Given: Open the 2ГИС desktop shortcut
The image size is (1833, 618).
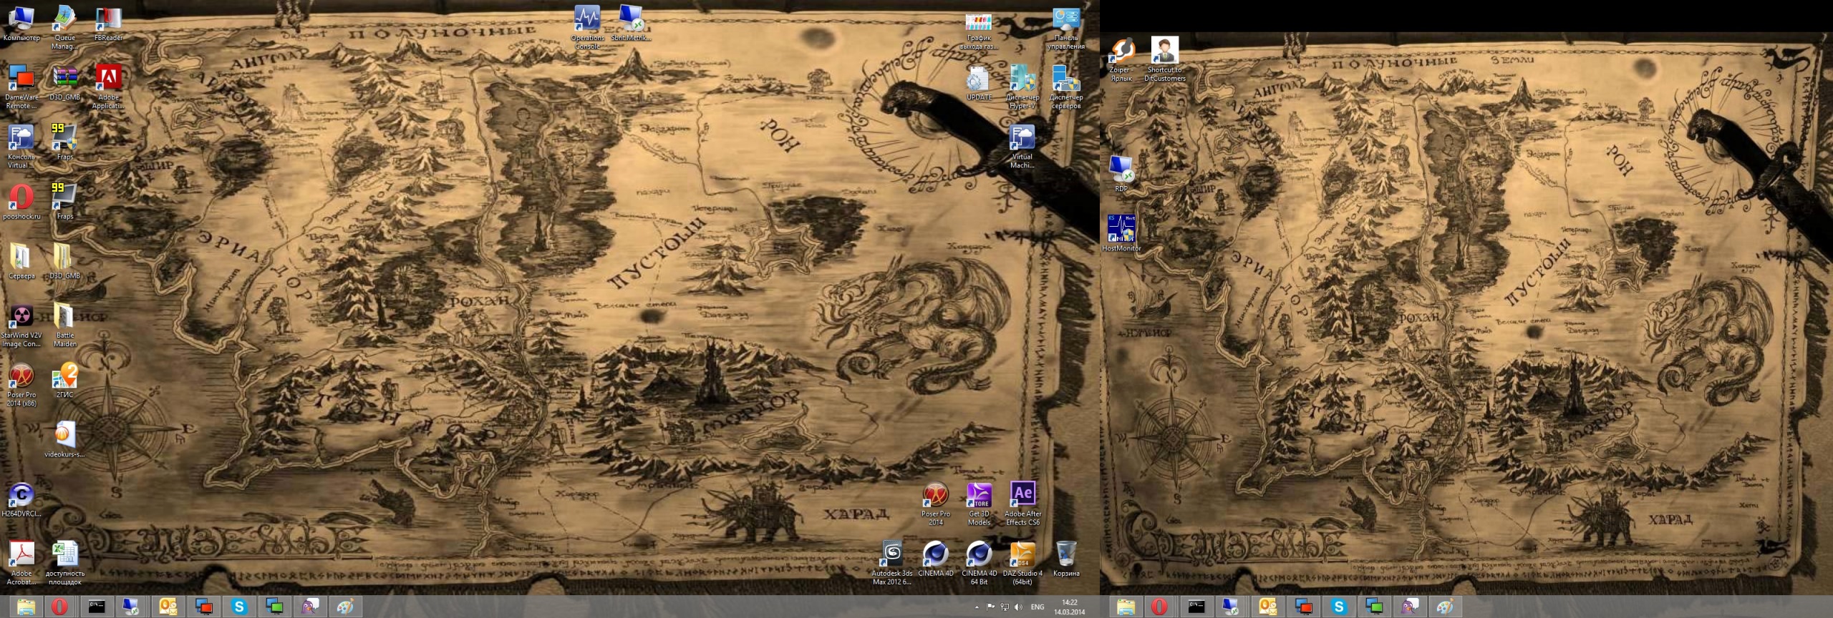Looking at the screenshot, I should (x=64, y=380).
